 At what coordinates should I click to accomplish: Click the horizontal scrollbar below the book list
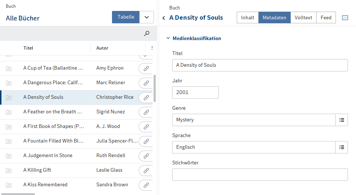[x=18, y=194]
